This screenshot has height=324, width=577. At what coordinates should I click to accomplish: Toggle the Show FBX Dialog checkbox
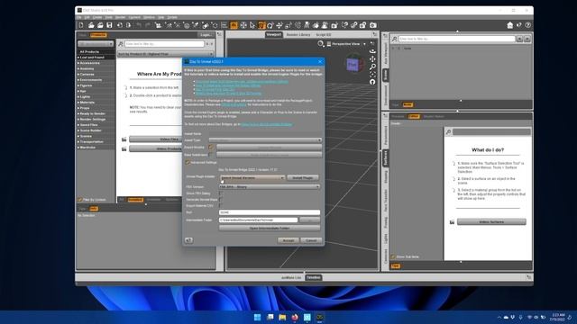point(221,193)
